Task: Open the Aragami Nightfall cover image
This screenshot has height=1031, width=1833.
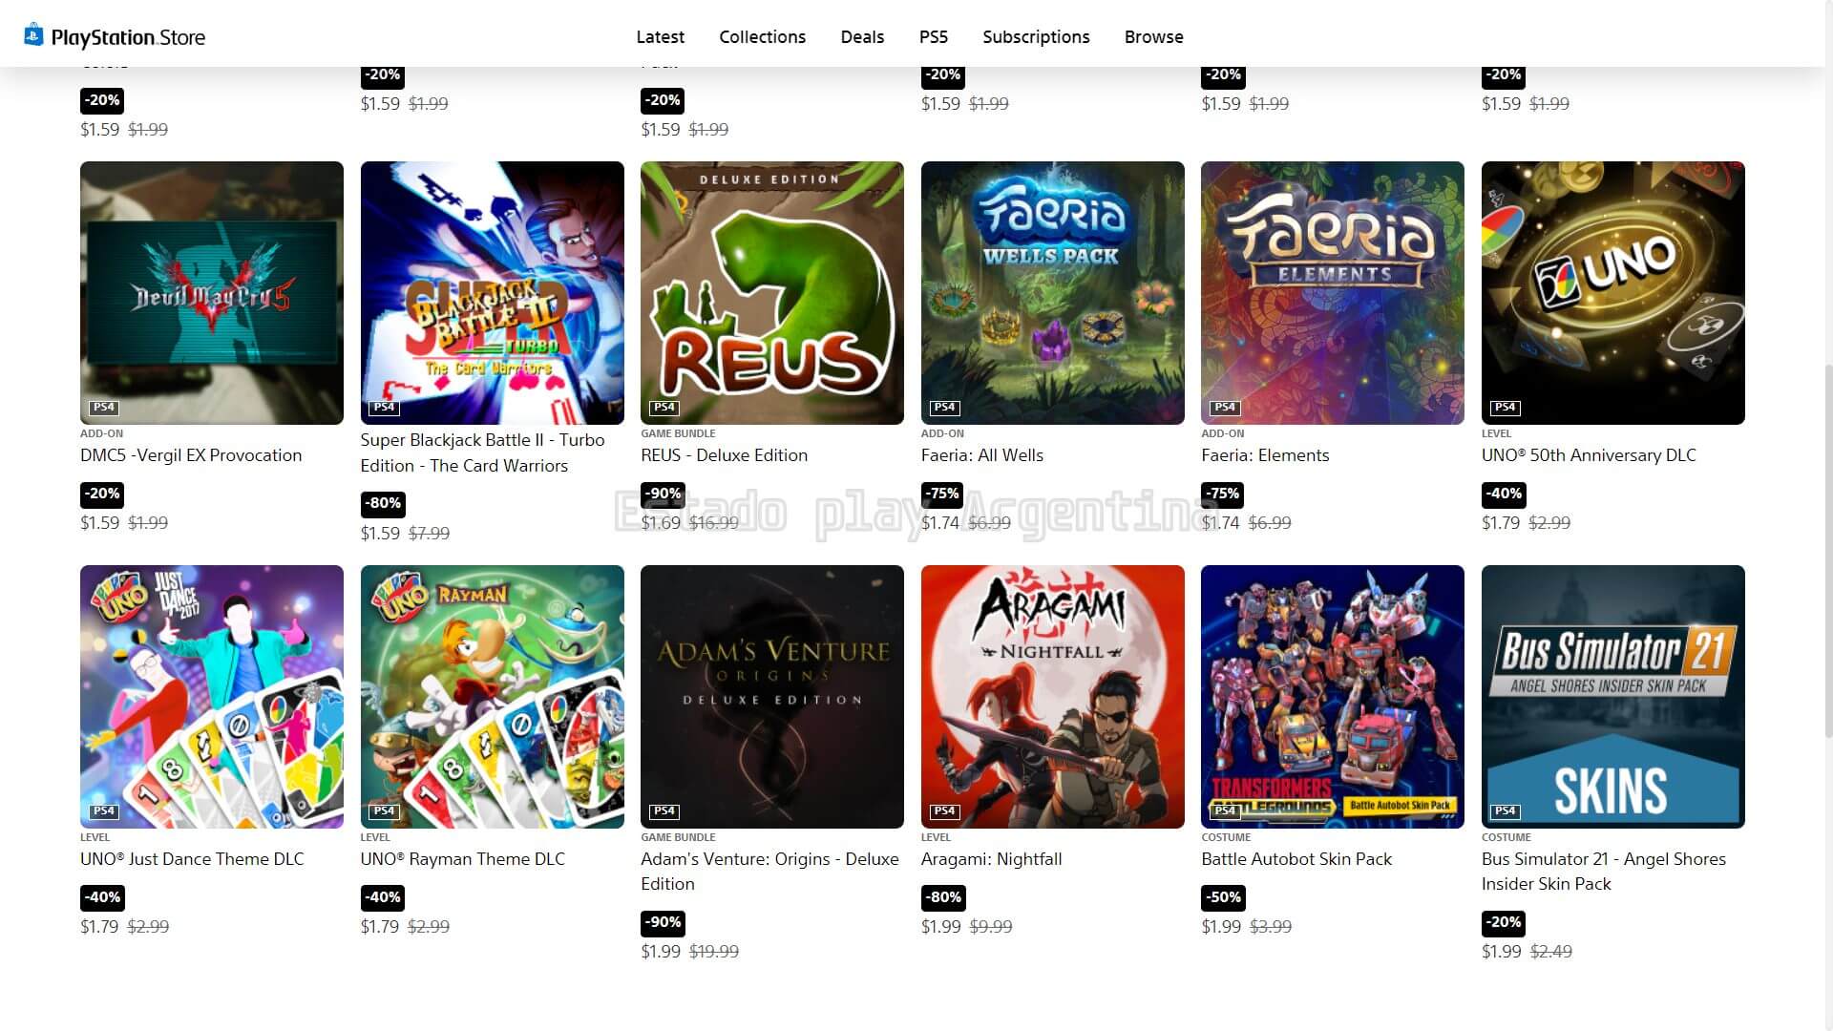Action: click(x=1052, y=697)
